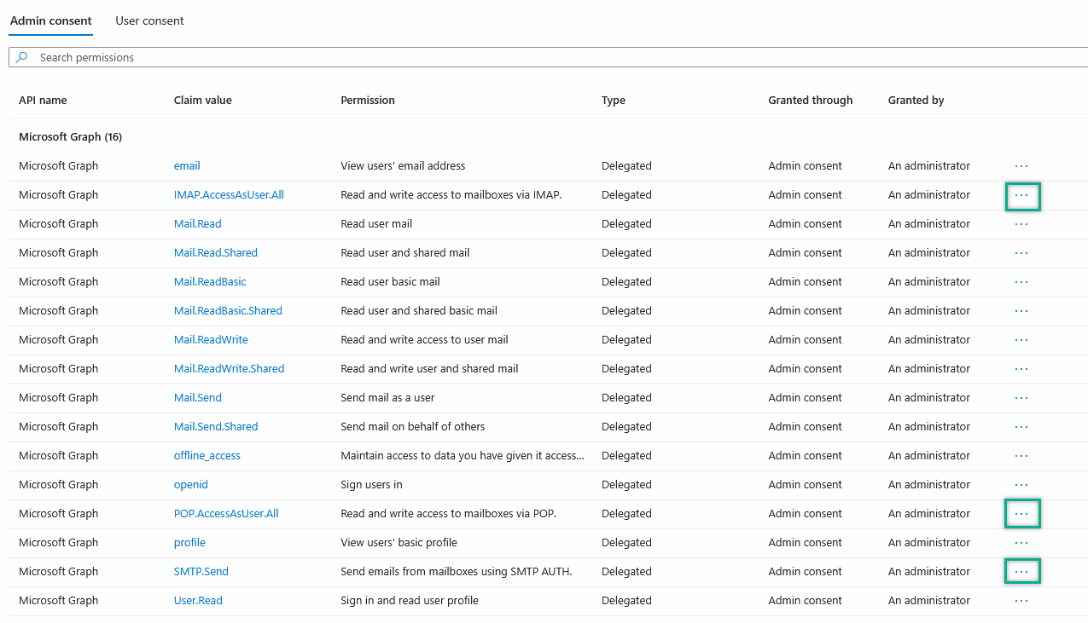The width and height of the screenshot is (1088, 623).
Task: Open the profile claim link
Action: [x=189, y=542]
